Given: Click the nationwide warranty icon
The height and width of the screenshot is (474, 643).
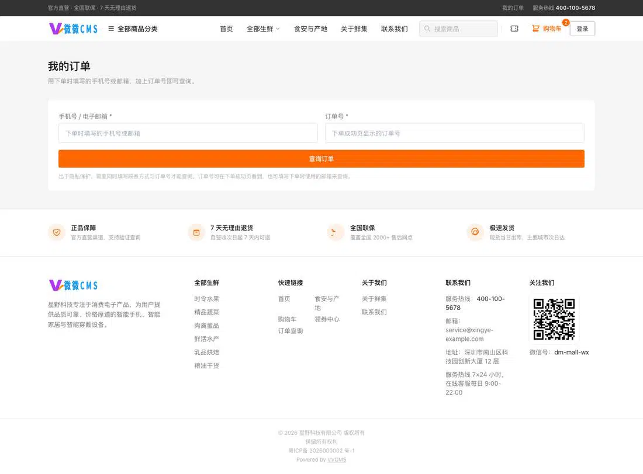Looking at the screenshot, I should 336,232.
